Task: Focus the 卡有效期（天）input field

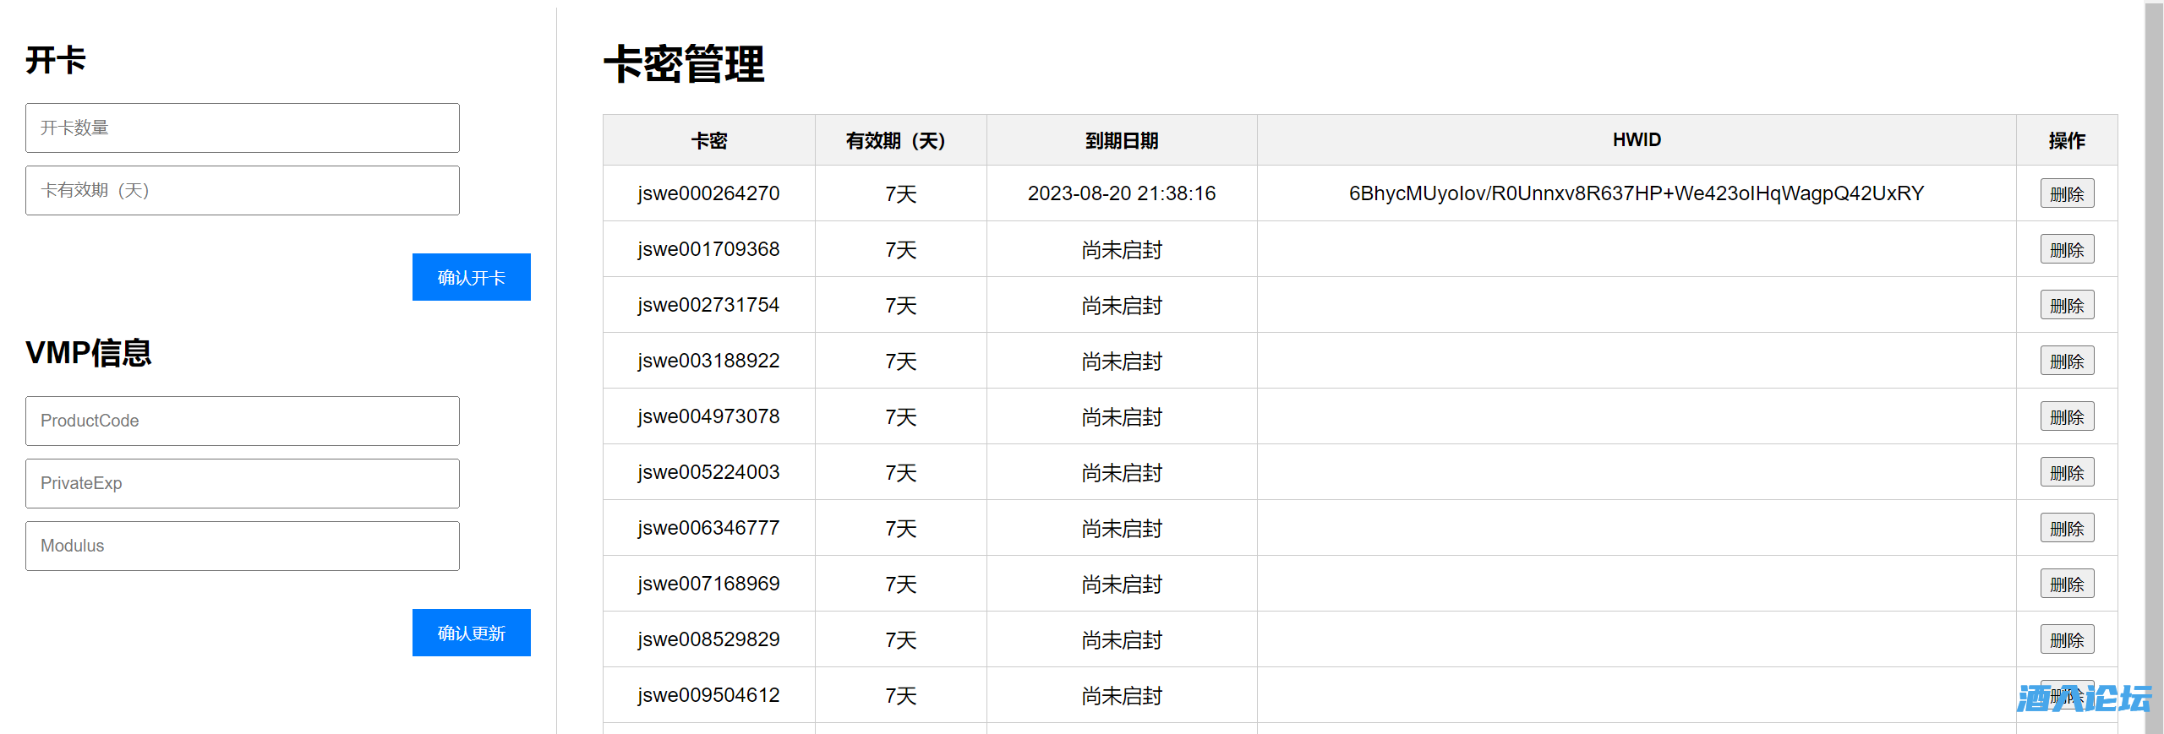Action: point(242,191)
